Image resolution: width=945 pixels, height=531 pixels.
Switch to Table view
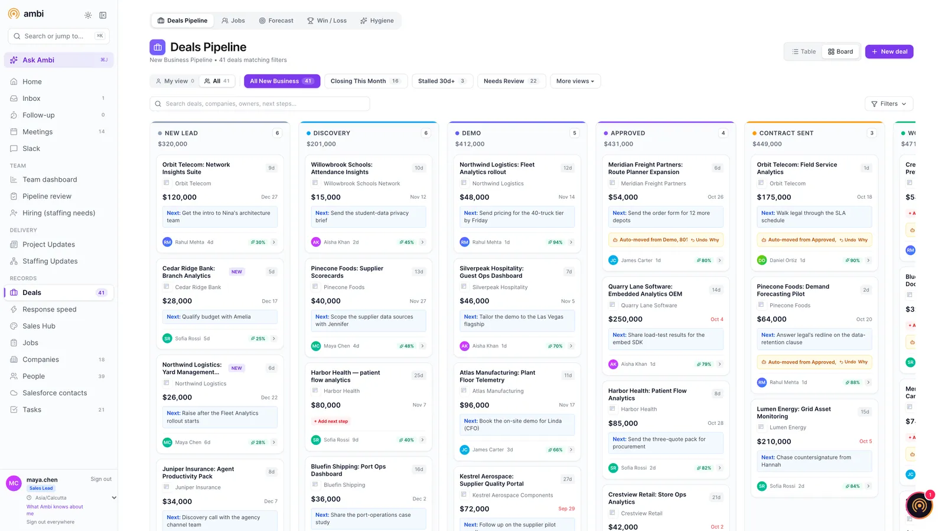804,52
